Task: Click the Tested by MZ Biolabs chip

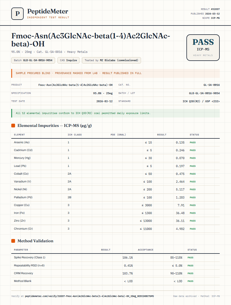Action: pyautogui.click(x=111, y=60)
